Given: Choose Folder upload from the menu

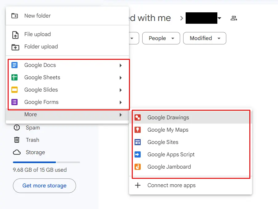Looking at the screenshot, I should 41,47.
